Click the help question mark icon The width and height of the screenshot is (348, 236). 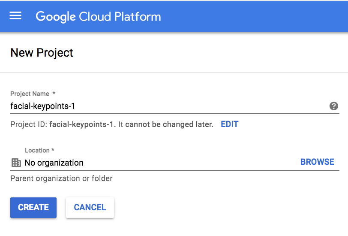click(x=334, y=106)
